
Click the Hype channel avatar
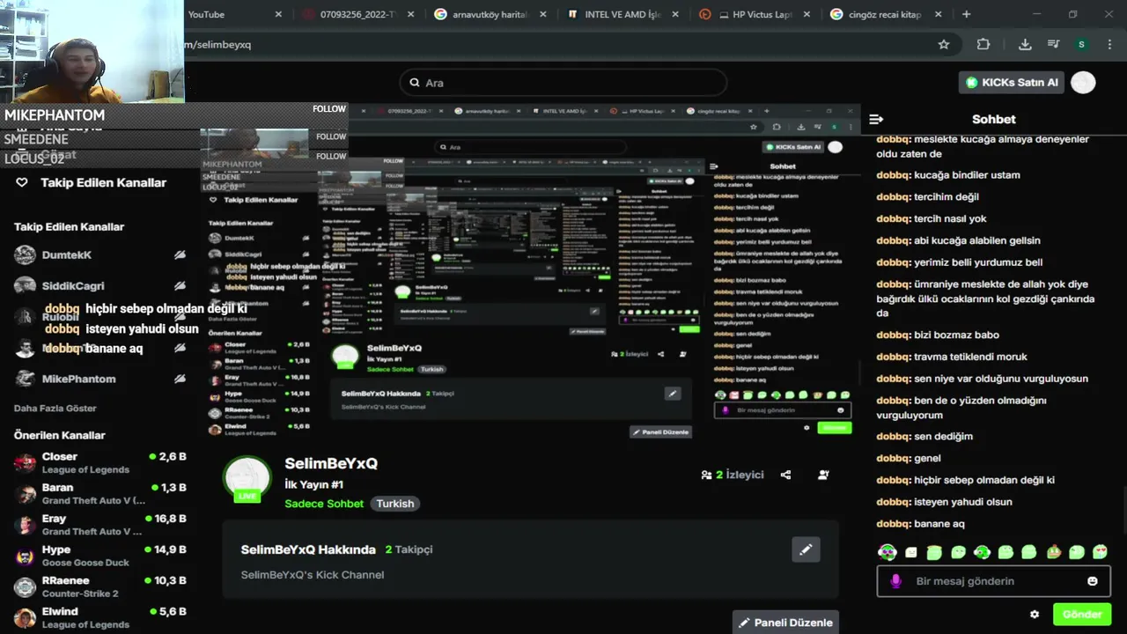click(x=25, y=556)
